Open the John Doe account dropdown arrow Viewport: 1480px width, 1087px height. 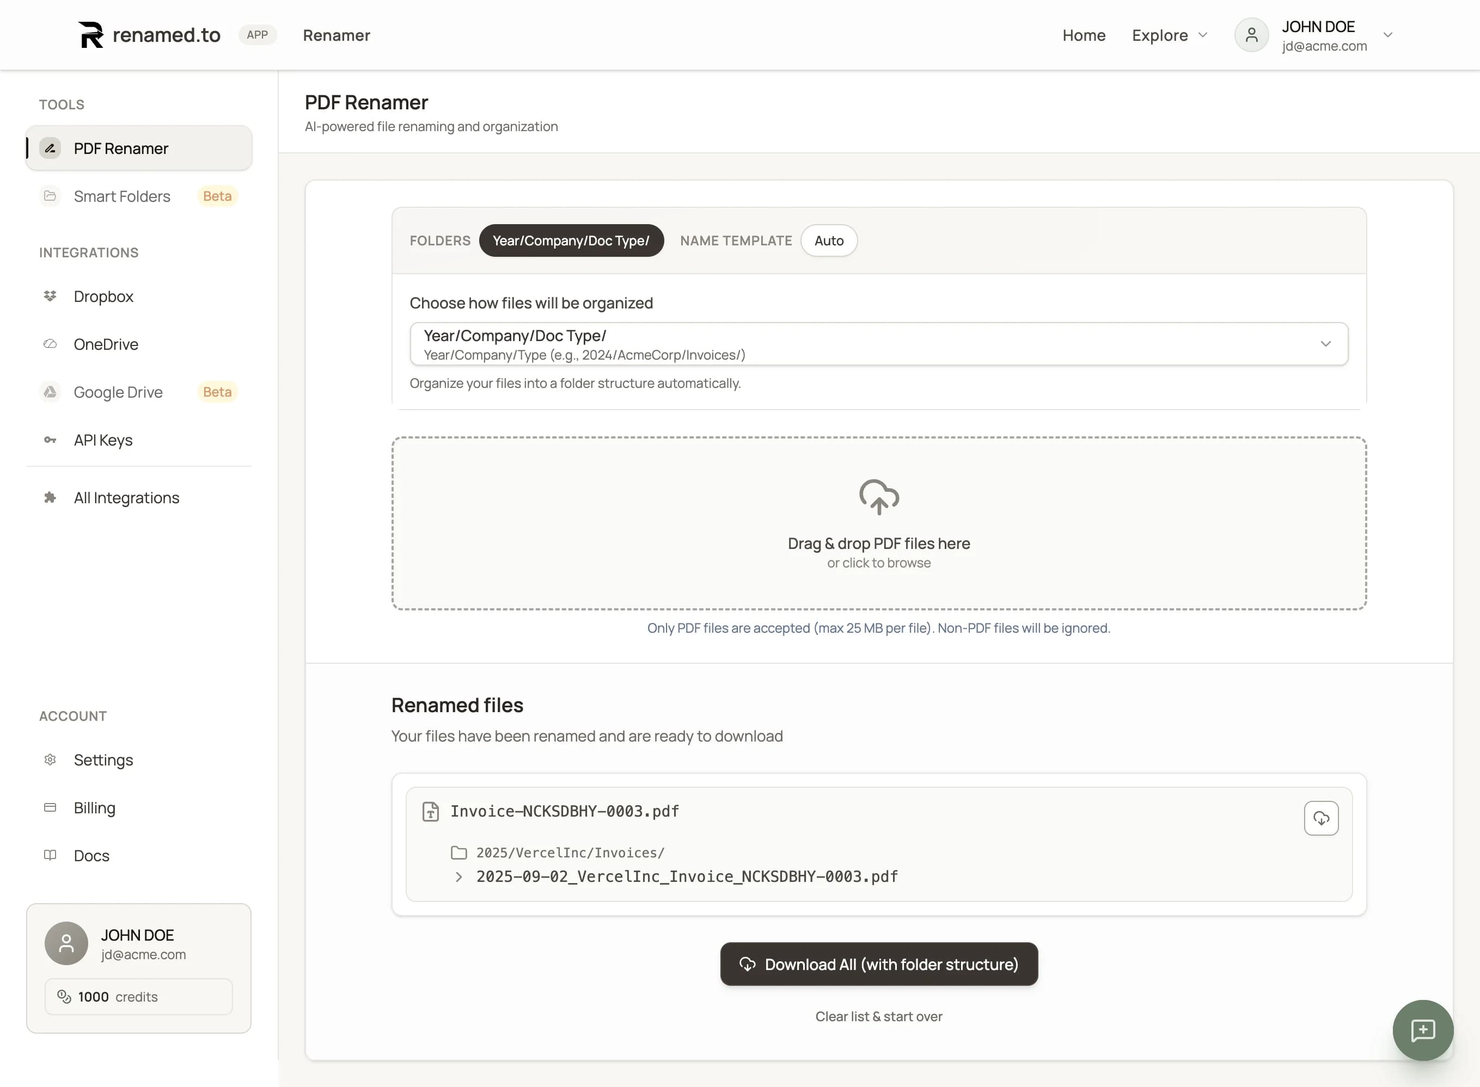tap(1387, 35)
